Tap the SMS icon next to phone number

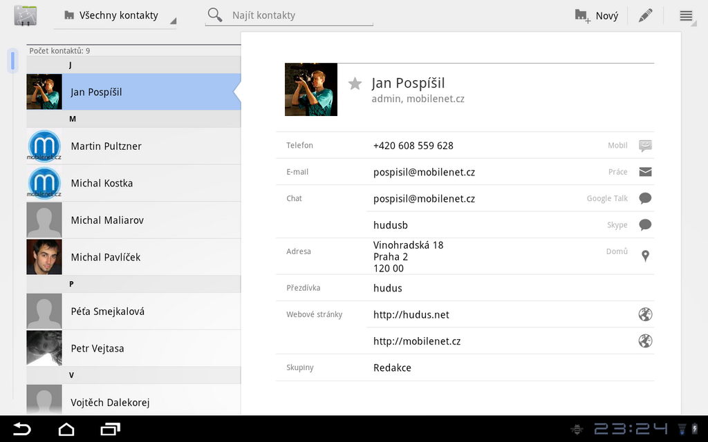(645, 146)
